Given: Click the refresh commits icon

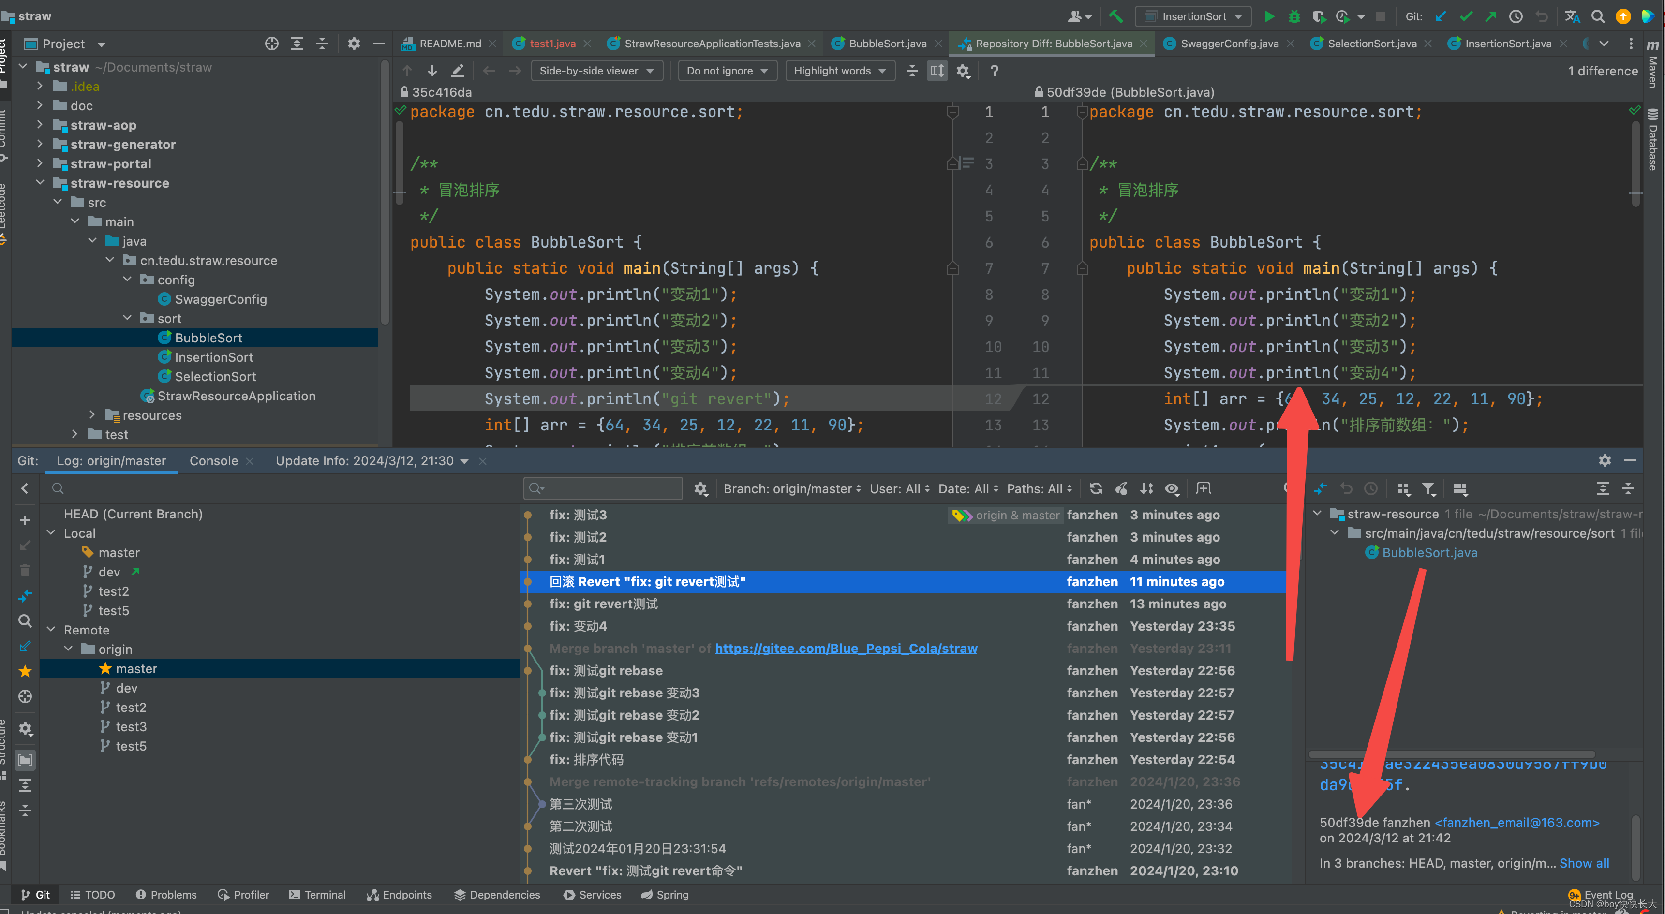Looking at the screenshot, I should tap(1095, 487).
